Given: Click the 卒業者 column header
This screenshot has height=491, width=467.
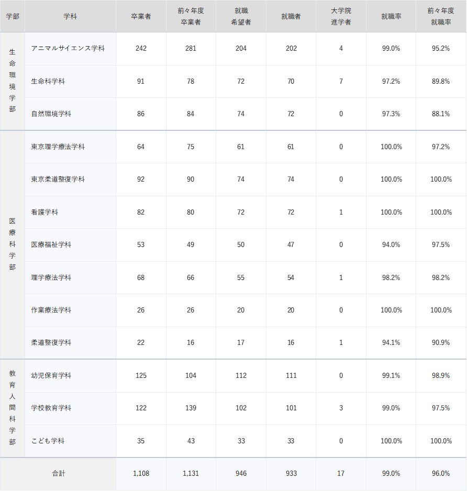Looking at the screenshot, I should (141, 16).
